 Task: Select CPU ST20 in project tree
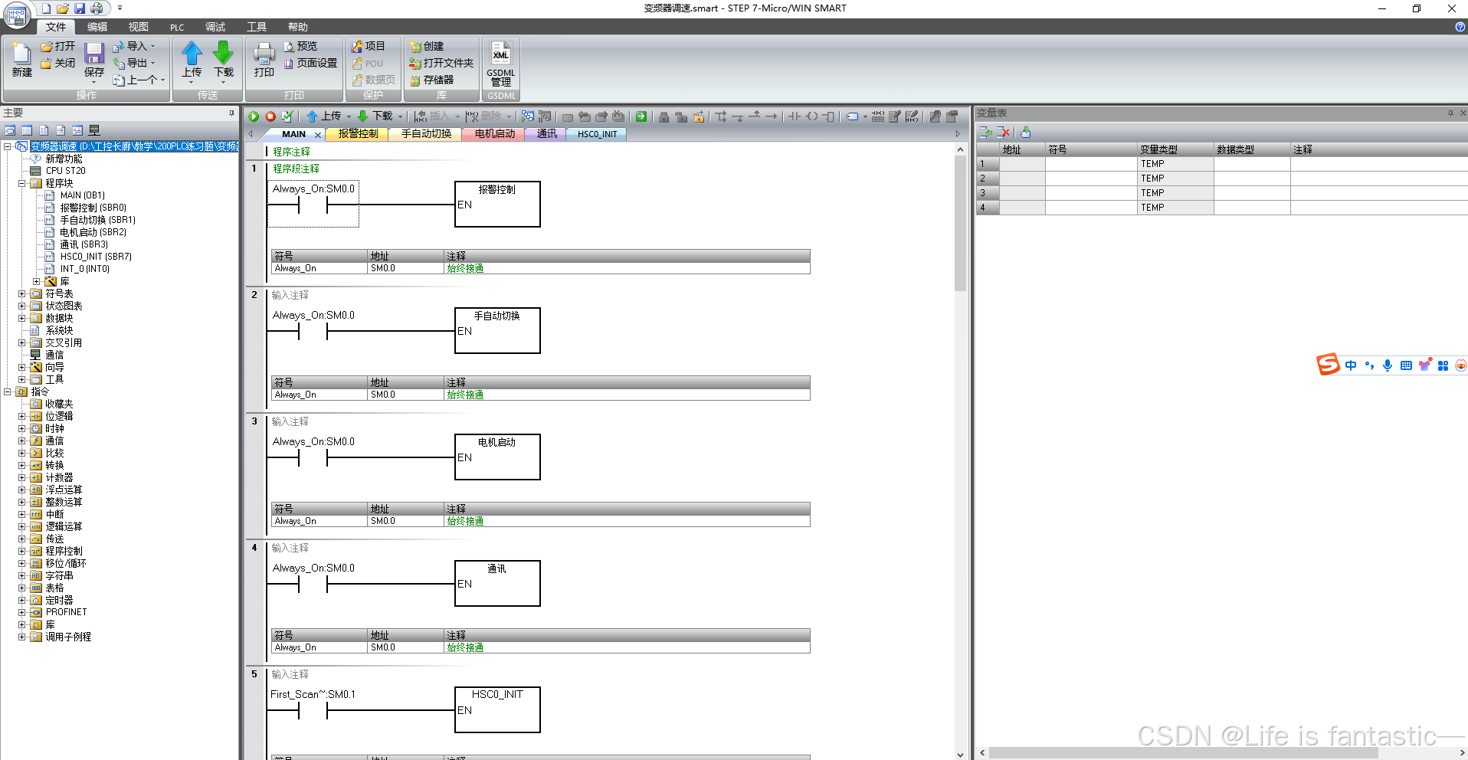[65, 171]
